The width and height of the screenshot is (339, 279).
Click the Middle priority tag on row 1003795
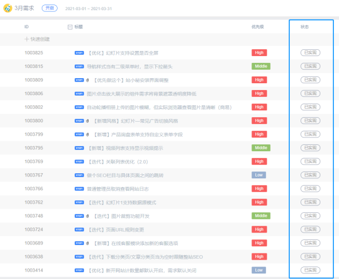pos(260,148)
